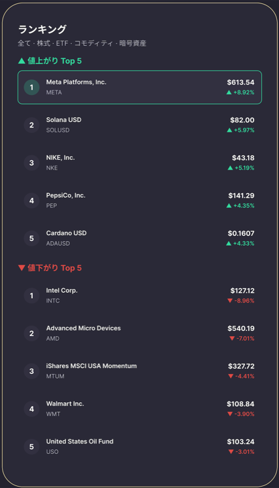Click the $613.54 price of Meta
This screenshot has height=488, width=279.
[x=240, y=83]
